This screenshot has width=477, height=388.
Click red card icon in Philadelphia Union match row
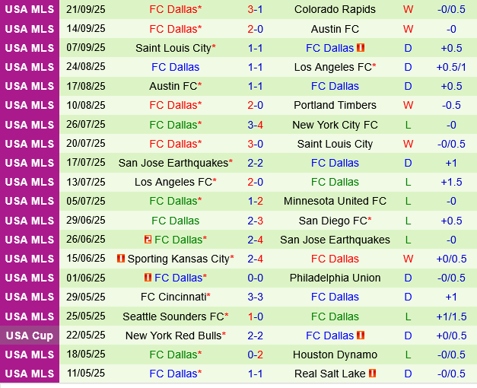coord(148,278)
